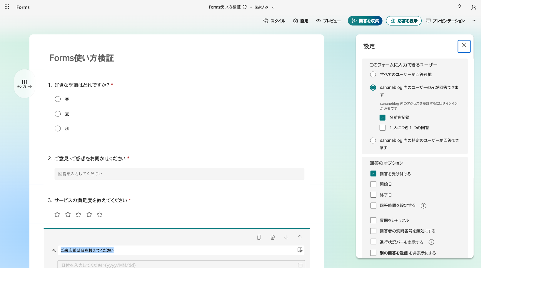Open the スタイル style menu
This screenshot has width=534, height=298.
[x=274, y=21]
